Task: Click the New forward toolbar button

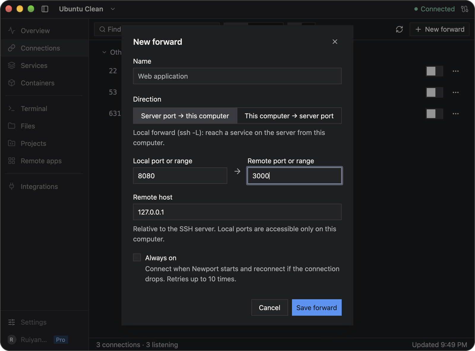Action: [x=439, y=29]
